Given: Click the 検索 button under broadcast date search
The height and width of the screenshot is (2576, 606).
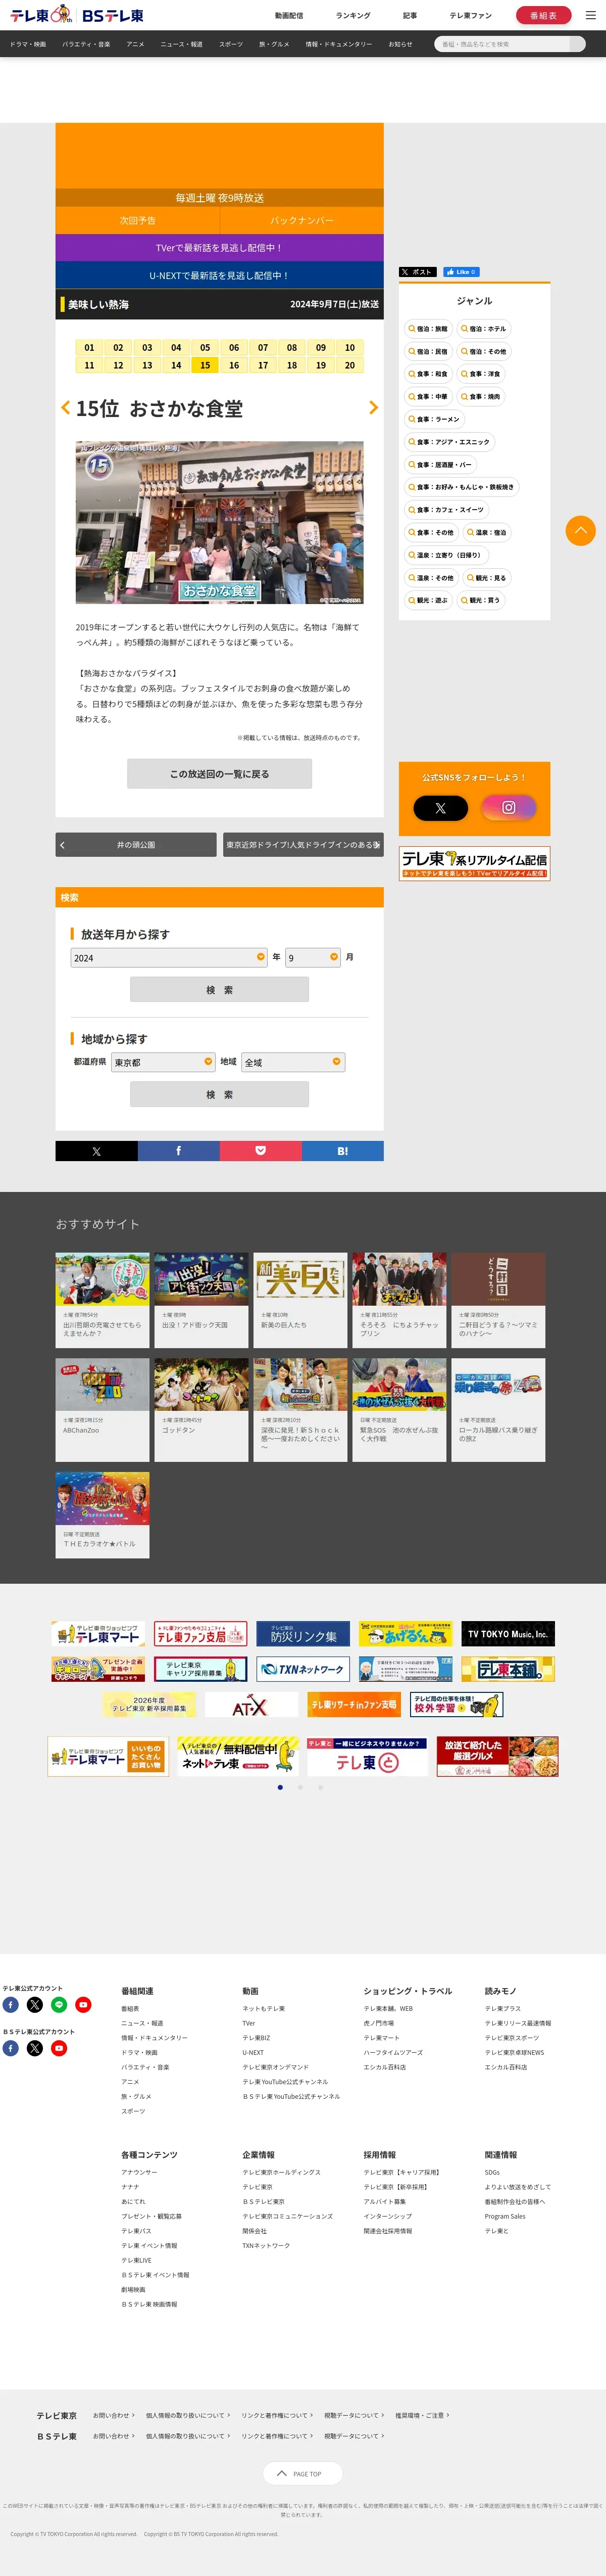Looking at the screenshot, I should [x=220, y=989].
